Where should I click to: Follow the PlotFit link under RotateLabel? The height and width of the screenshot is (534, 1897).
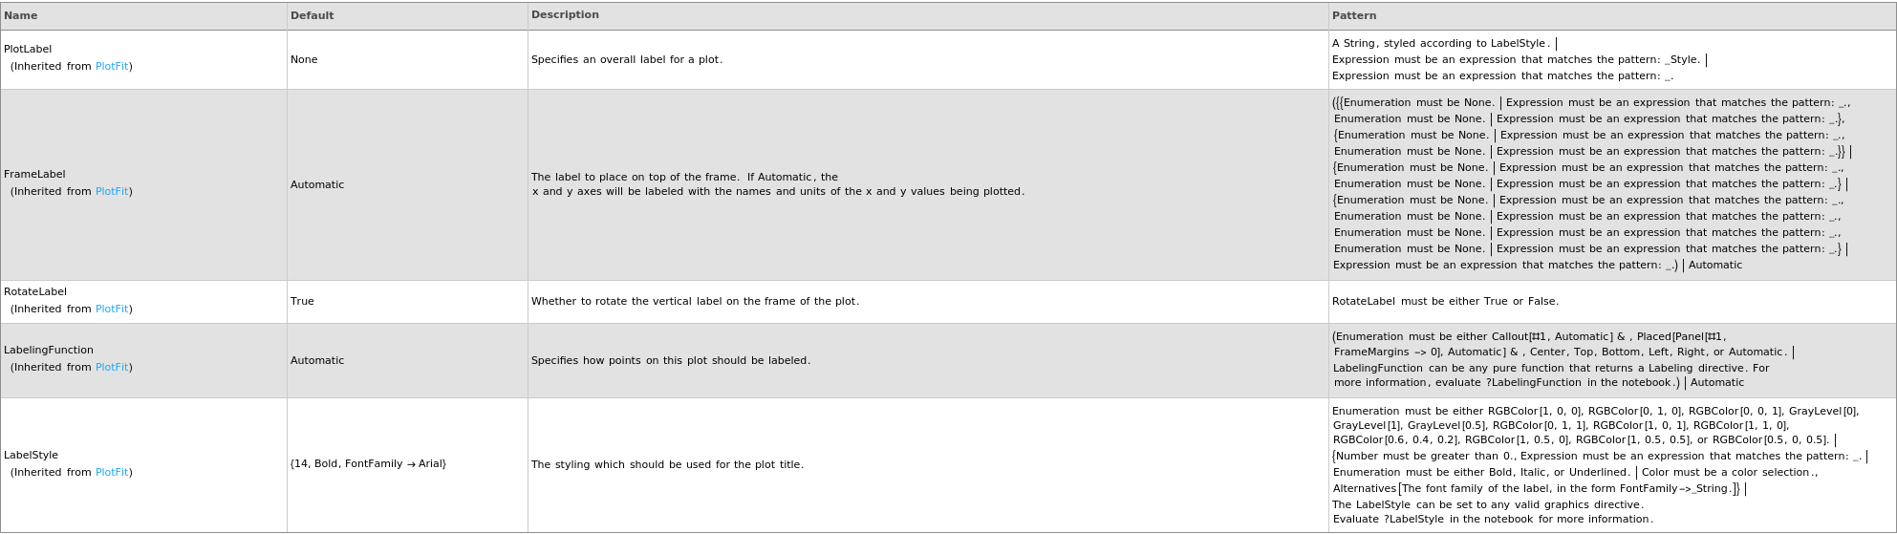[x=112, y=310]
